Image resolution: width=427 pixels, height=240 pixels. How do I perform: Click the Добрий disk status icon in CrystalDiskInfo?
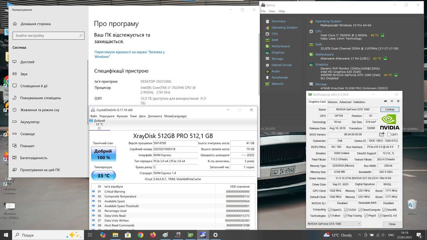(x=91, y=120)
